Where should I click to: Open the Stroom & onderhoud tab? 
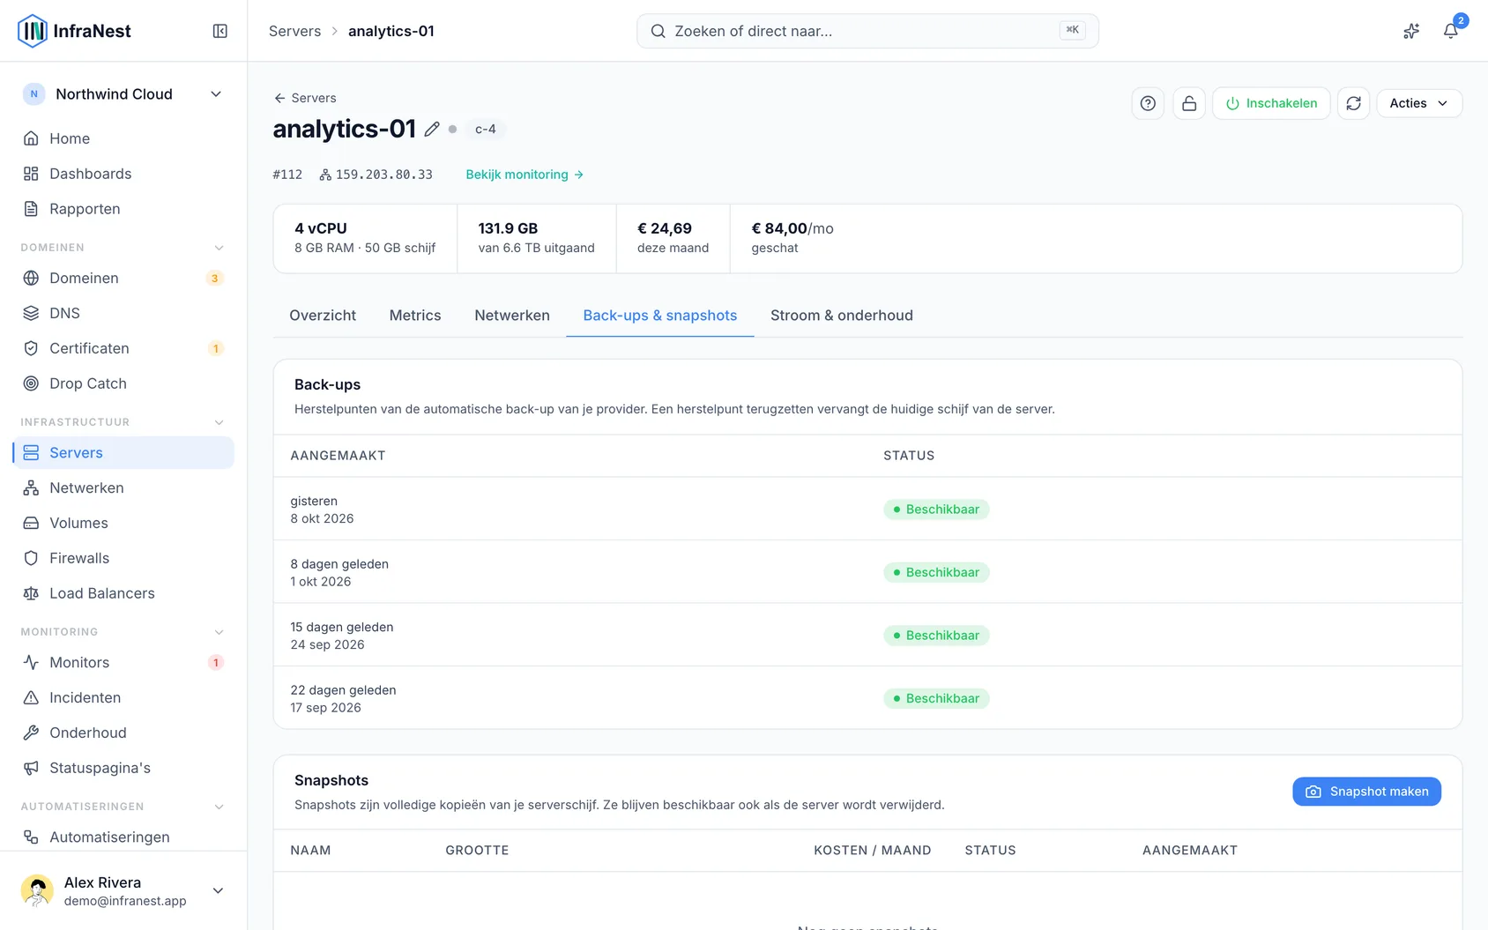[x=842, y=316]
